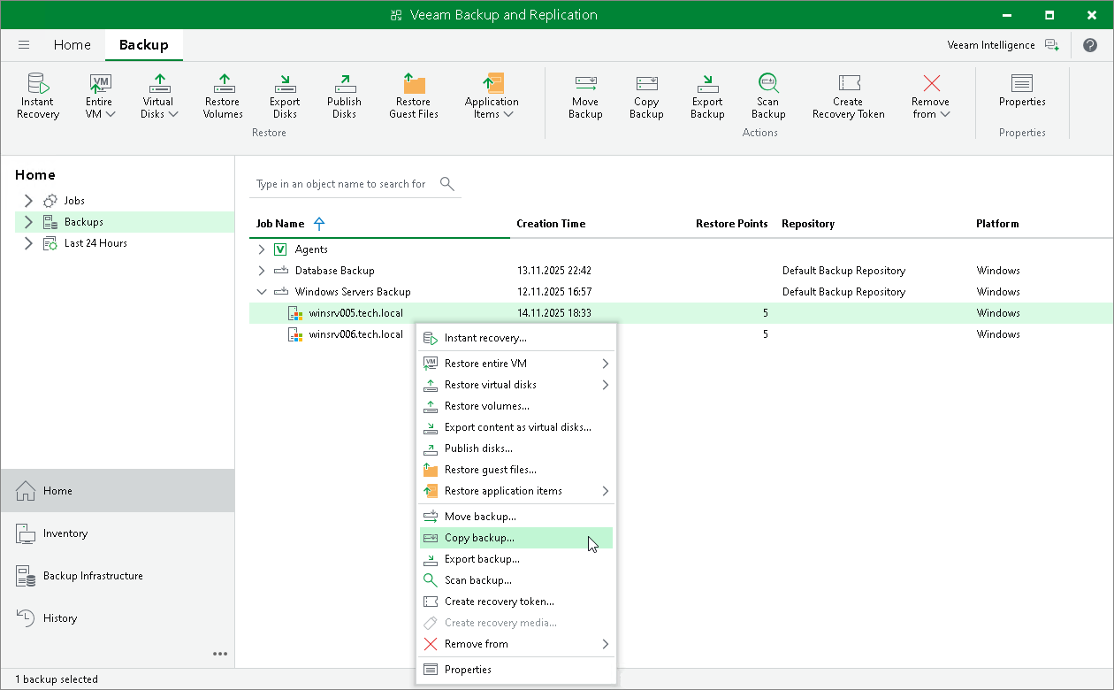
Task: Expand the Agents row
Action: click(262, 249)
